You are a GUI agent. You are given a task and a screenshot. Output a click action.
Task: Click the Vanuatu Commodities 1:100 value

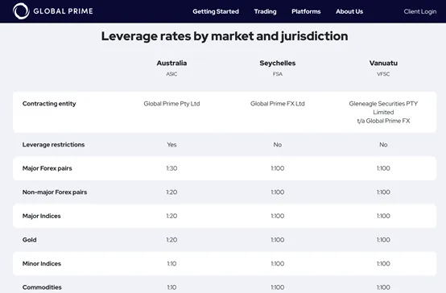click(383, 287)
